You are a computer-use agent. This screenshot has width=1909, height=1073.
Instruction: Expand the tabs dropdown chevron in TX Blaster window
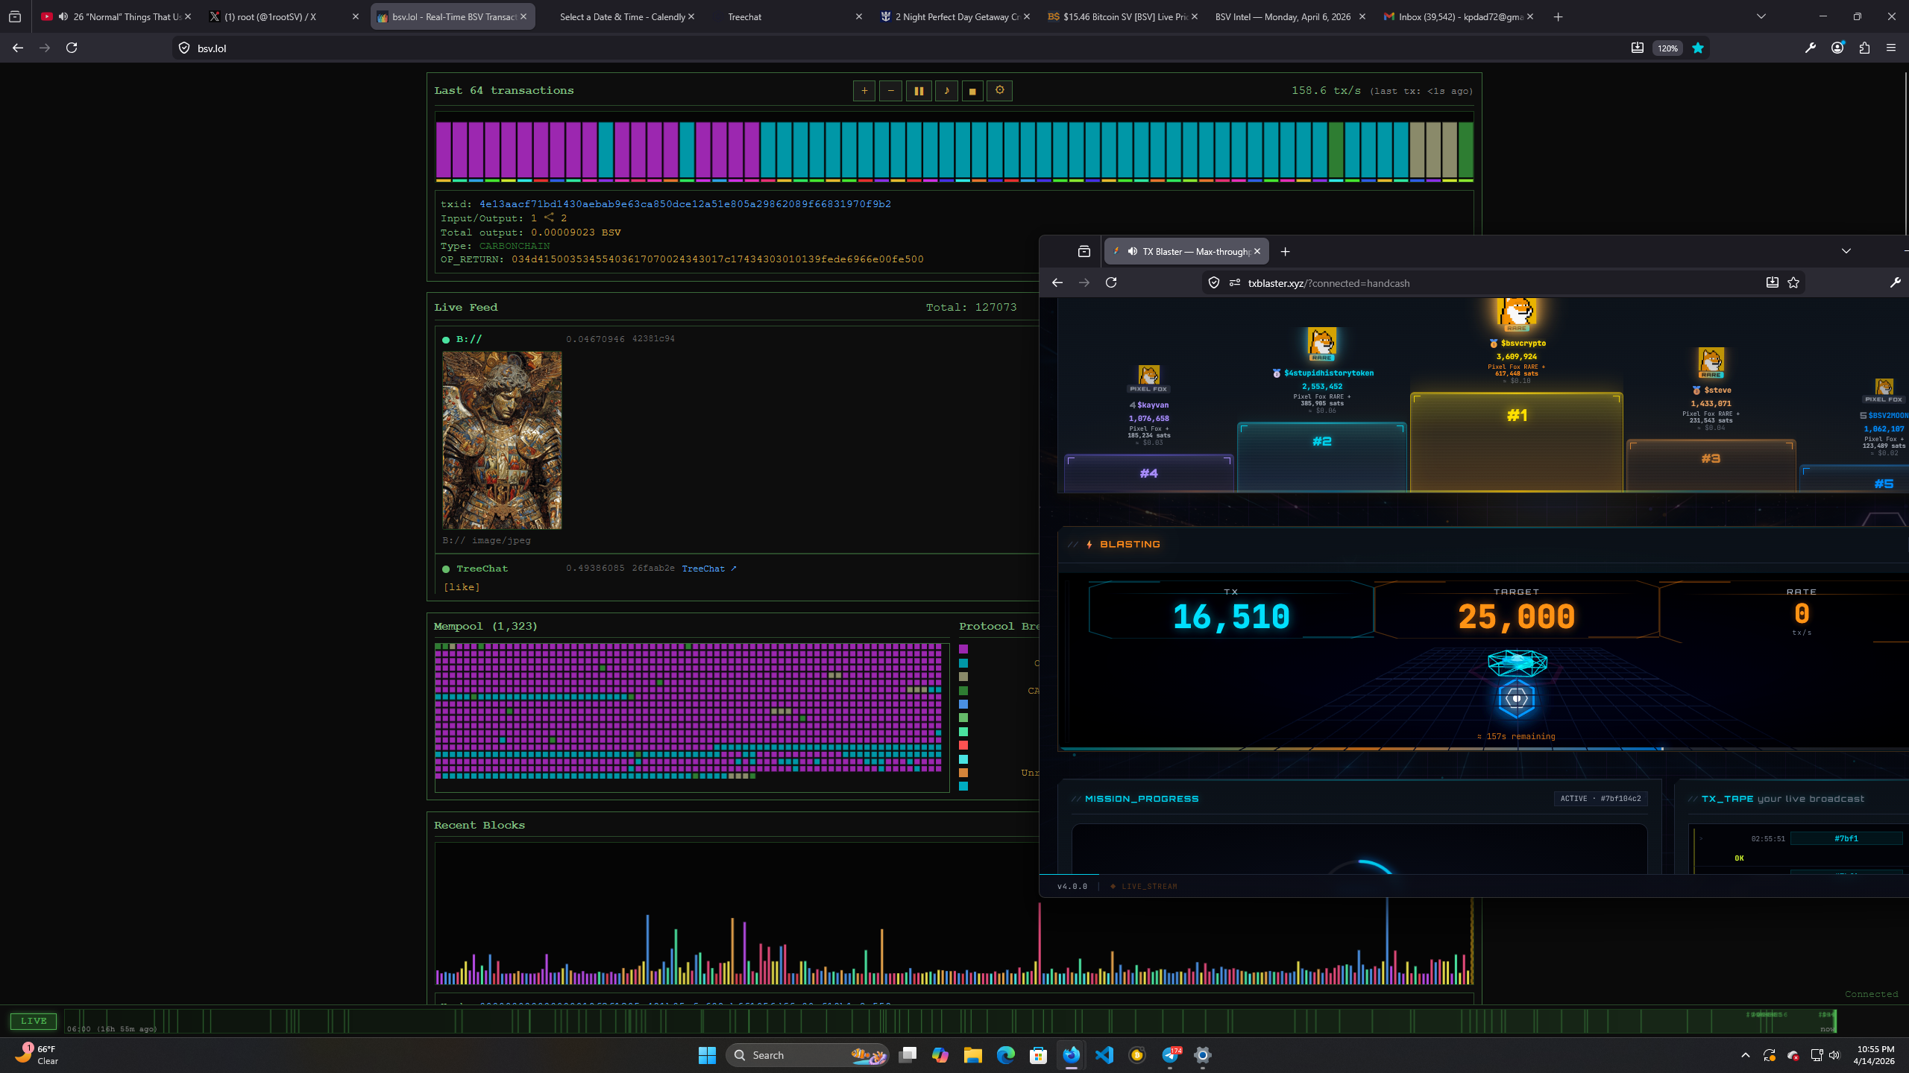[1846, 251]
